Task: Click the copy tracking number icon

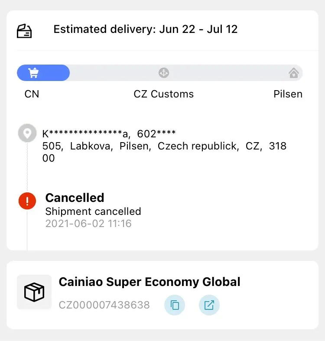Action: coord(175,305)
